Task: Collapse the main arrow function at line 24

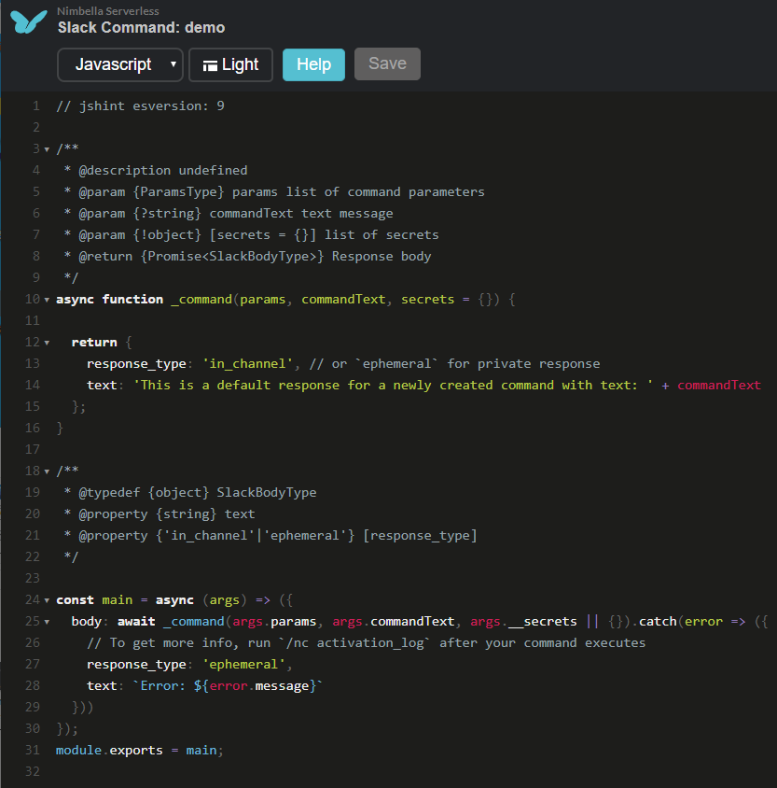Action: pyautogui.click(x=47, y=600)
